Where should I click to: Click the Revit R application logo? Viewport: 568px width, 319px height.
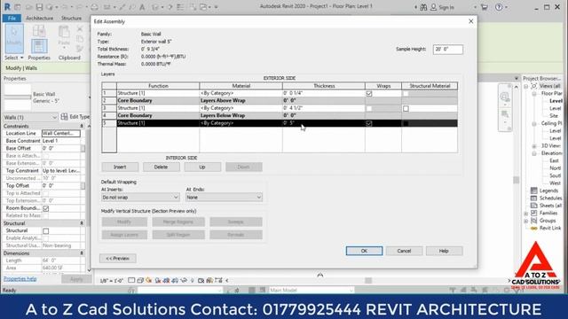click(7, 7)
